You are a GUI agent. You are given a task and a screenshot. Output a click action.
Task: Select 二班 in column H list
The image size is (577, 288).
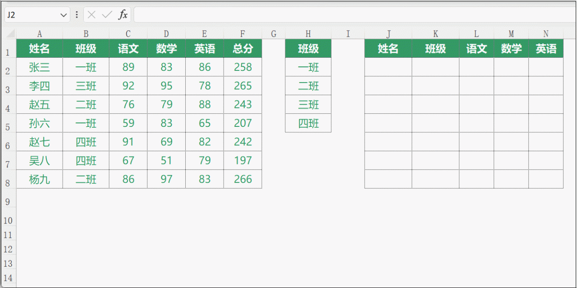click(x=308, y=86)
